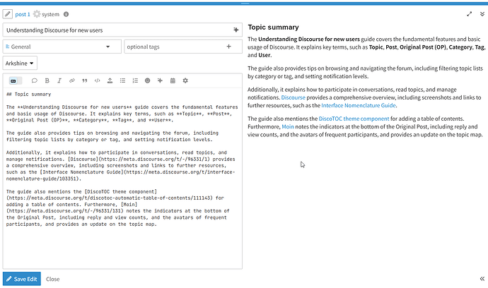Click the AI sparkle icon in the title field
The image size is (488, 288).
[236, 30]
